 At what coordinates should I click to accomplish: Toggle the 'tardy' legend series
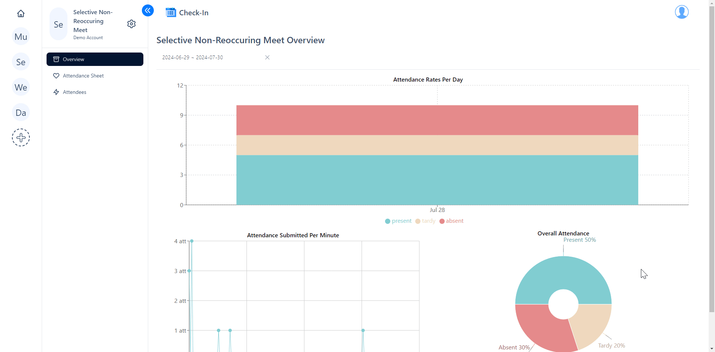[425, 221]
